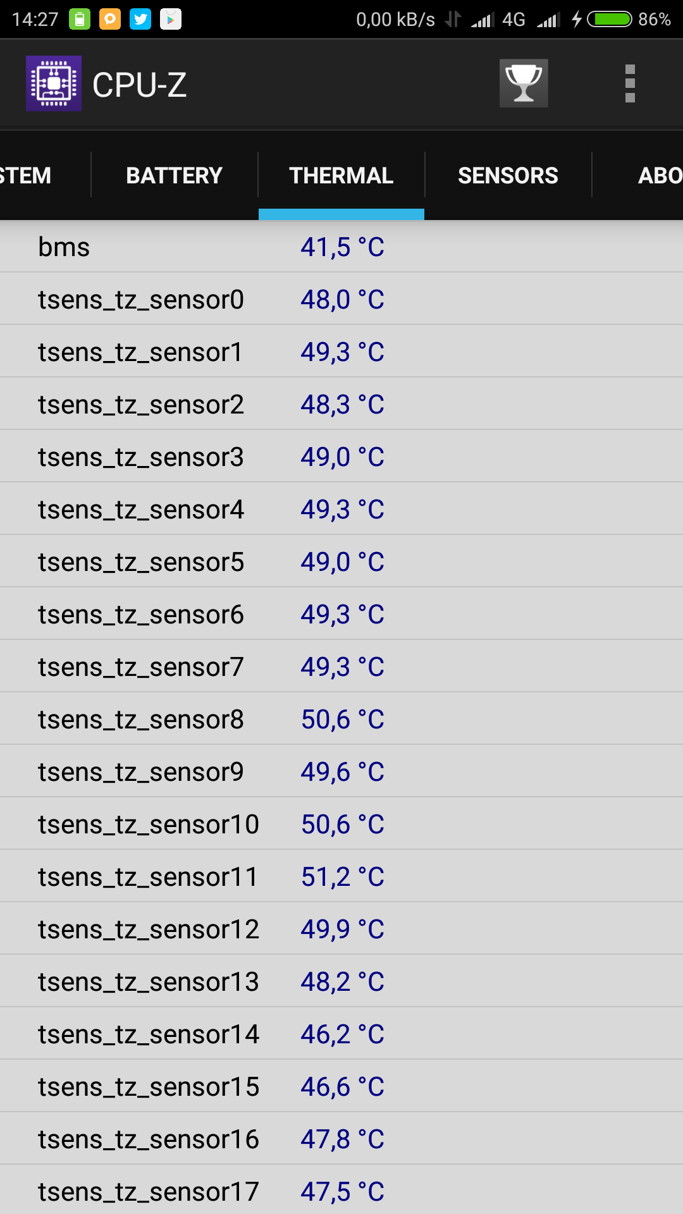Tap the CPU-Z app logo icon

tap(54, 83)
